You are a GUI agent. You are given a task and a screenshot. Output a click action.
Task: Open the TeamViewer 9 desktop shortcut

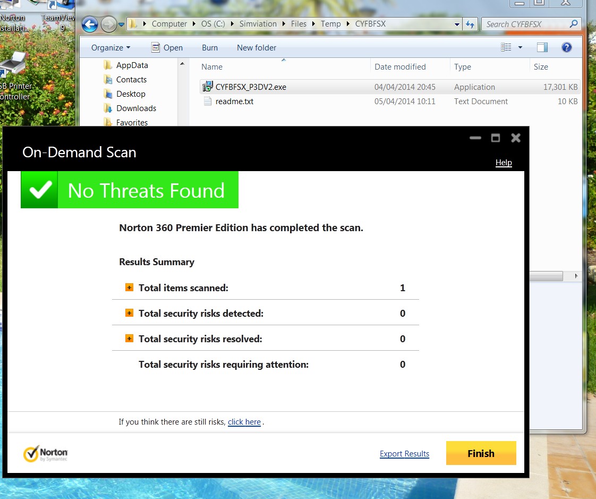point(58,16)
